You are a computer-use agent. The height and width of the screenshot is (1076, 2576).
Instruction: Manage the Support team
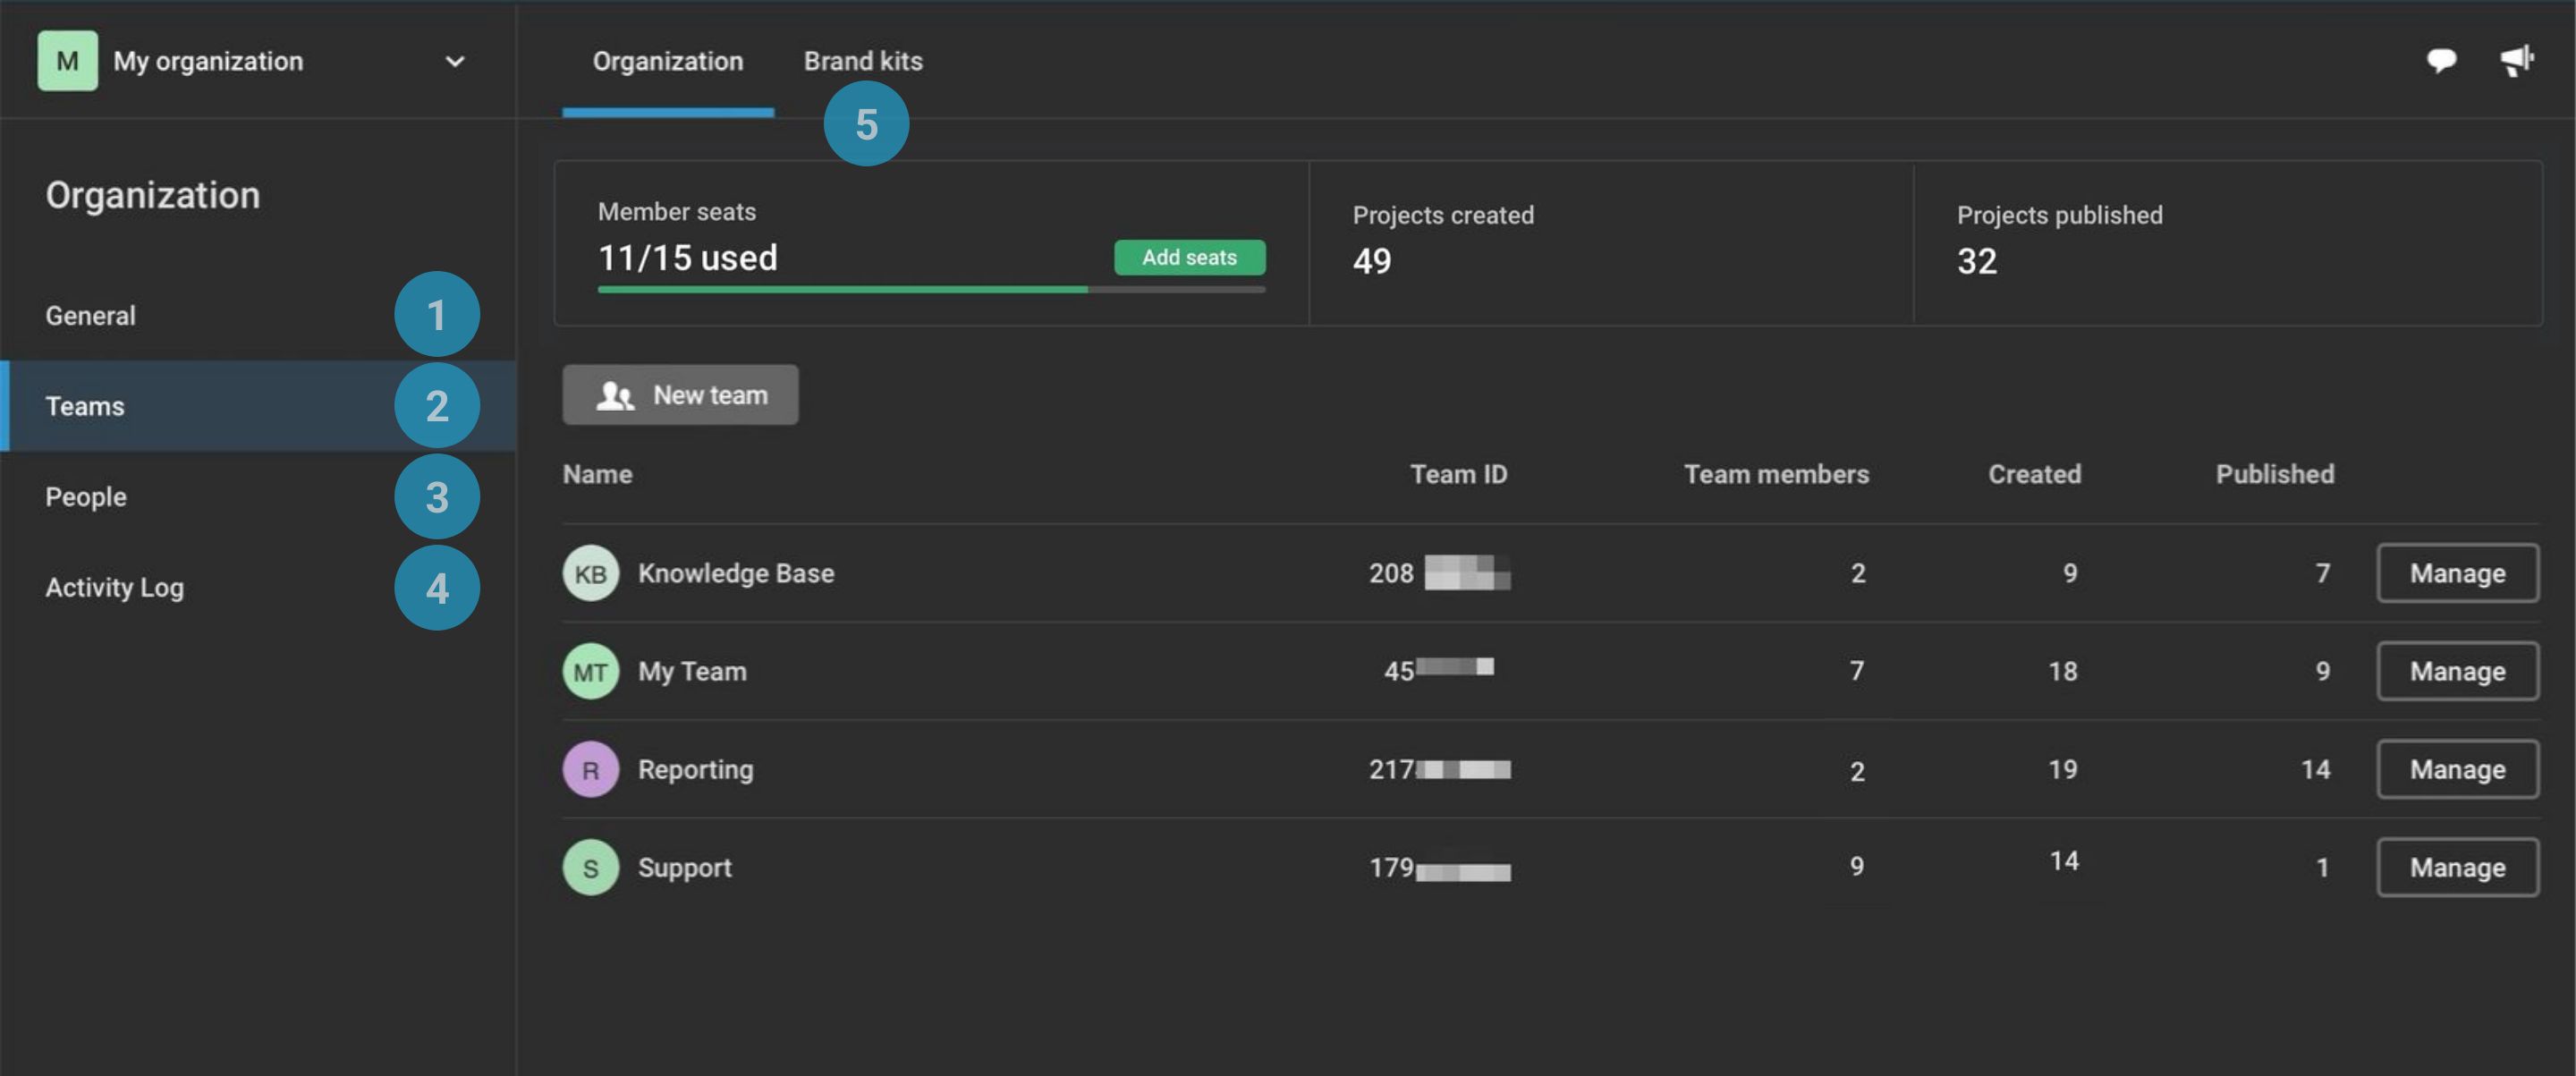click(2457, 867)
